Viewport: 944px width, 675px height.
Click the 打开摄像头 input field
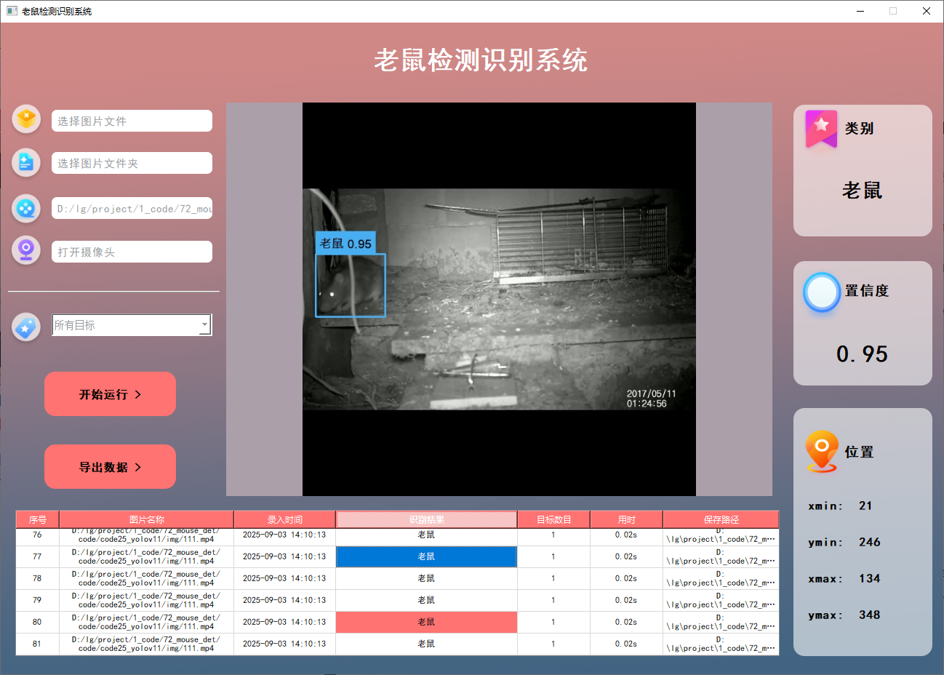132,252
